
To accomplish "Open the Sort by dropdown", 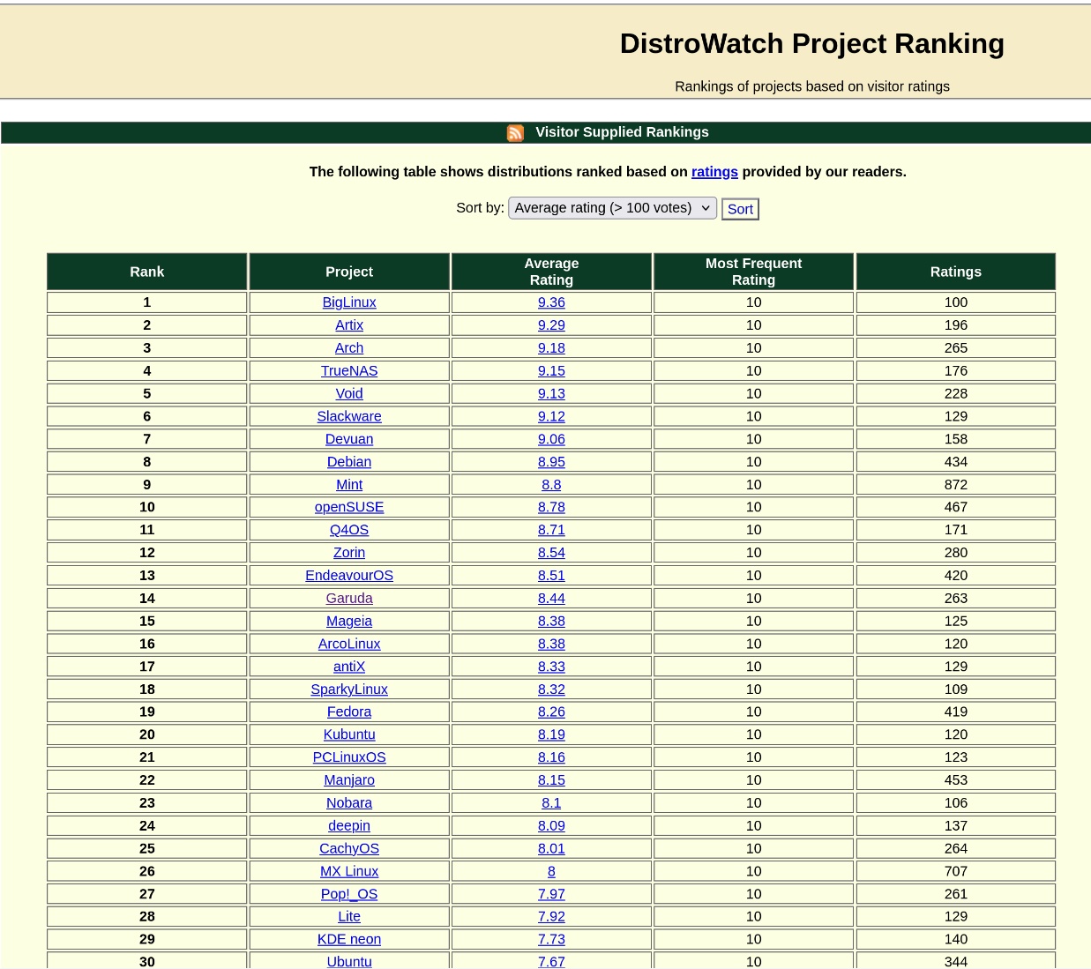I will (x=612, y=208).
